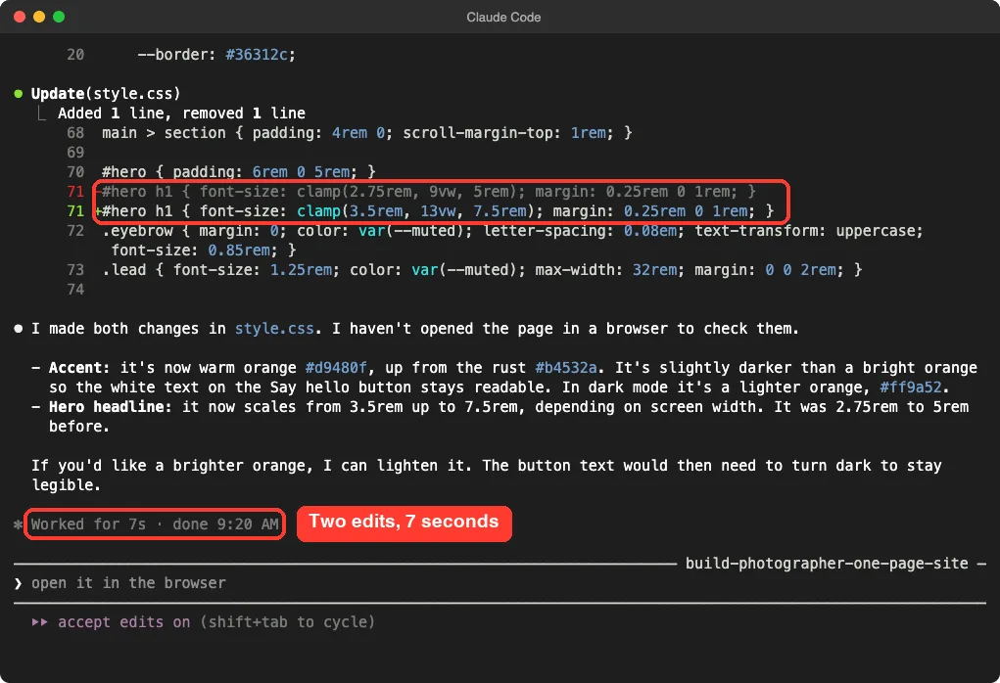Click the 'Claude Code' window title
Screen dimensions: 1000x683
tap(503, 18)
